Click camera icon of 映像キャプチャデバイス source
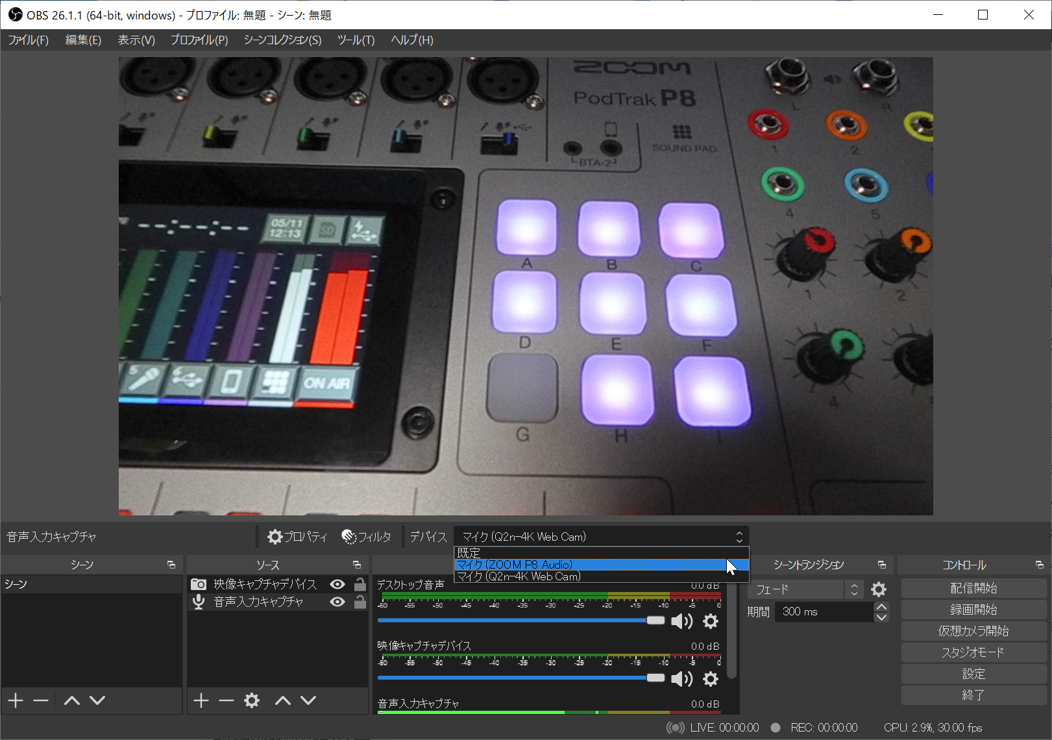Viewport: 1052px width, 740px height. tap(199, 584)
